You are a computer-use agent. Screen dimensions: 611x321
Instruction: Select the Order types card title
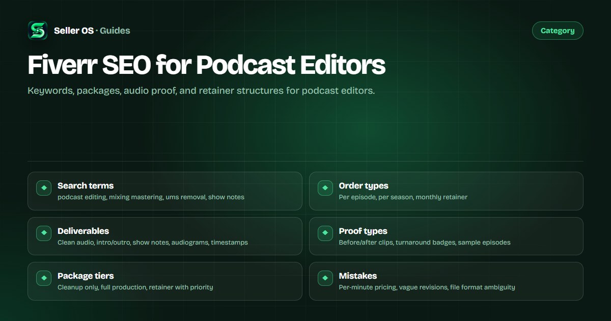tap(364, 185)
